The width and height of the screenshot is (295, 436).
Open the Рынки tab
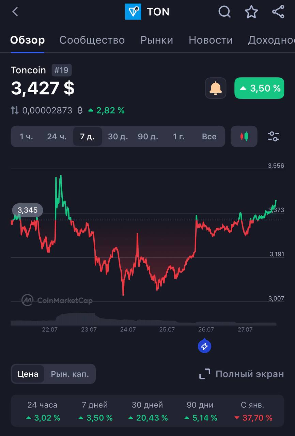(157, 40)
